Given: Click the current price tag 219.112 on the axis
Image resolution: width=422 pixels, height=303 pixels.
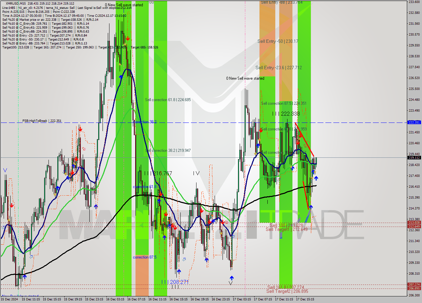Looking at the screenshot, I should 414,157.
